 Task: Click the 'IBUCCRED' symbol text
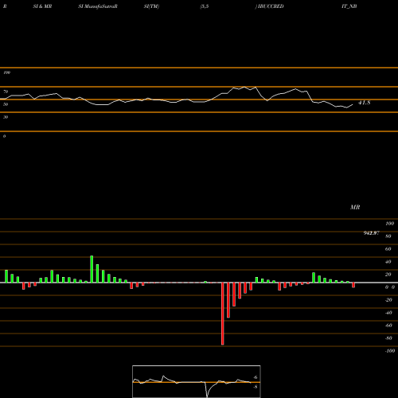coord(271,6)
